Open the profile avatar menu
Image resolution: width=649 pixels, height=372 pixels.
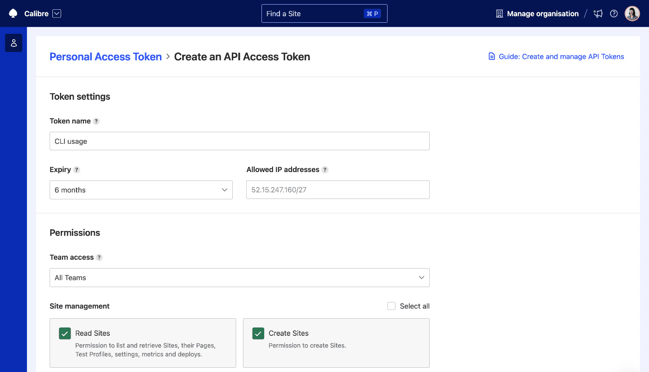tap(632, 13)
